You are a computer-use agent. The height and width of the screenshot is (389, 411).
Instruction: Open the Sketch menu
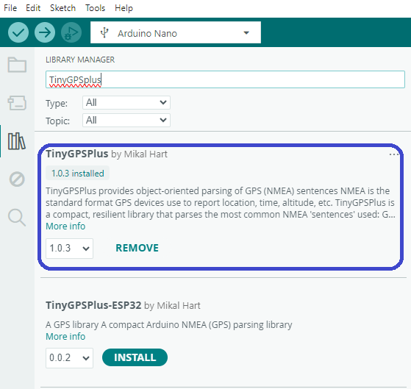coord(62,8)
